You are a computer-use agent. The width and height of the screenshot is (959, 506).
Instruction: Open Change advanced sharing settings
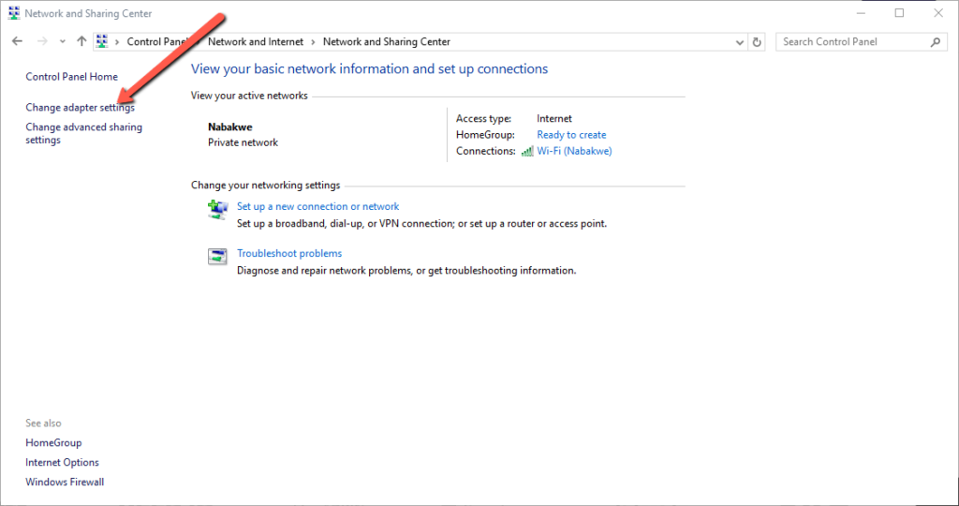83,133
